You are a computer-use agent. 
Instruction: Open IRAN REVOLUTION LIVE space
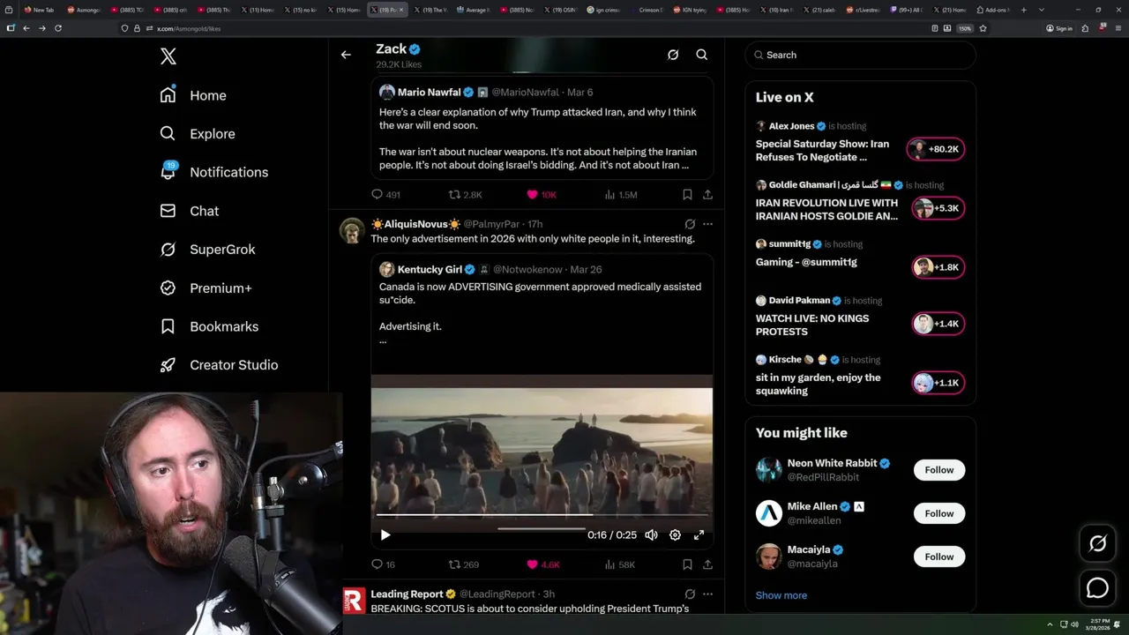(x=826, y=209)
